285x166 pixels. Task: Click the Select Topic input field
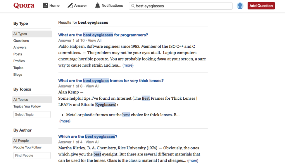pos(32,115)
